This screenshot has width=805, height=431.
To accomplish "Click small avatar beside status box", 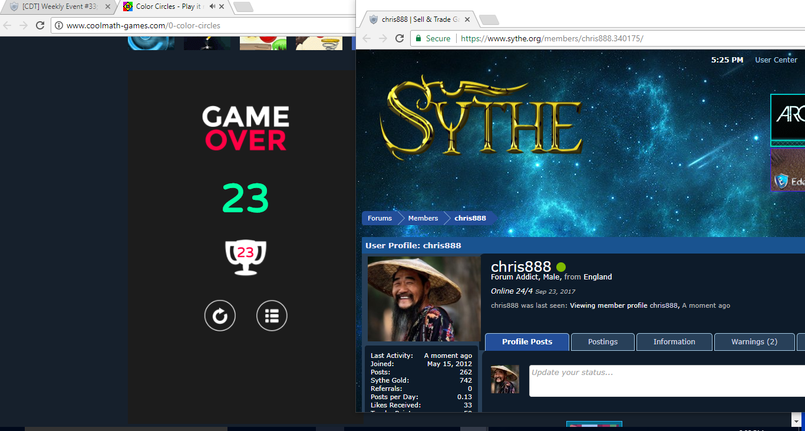I will coord(505,379).
